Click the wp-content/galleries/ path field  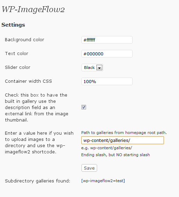(x=122, y=140)
